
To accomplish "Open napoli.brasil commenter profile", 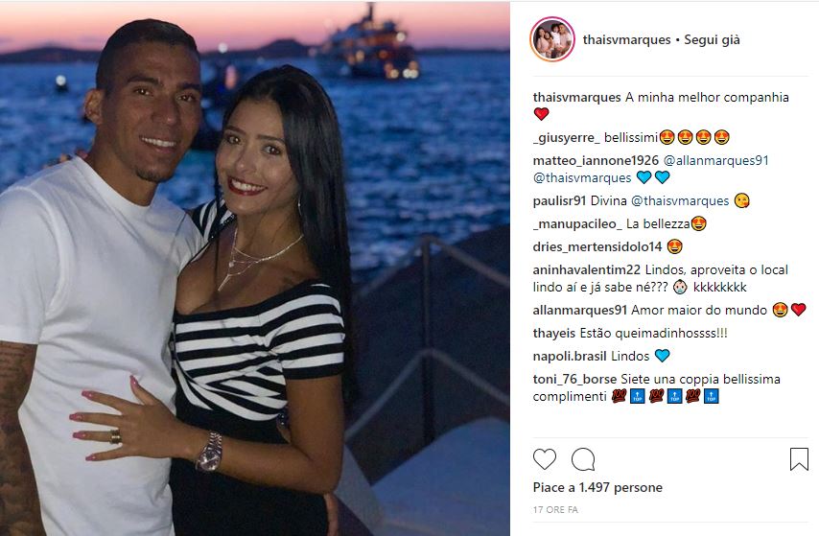I will pyautogui.click(x=570, y=357).
